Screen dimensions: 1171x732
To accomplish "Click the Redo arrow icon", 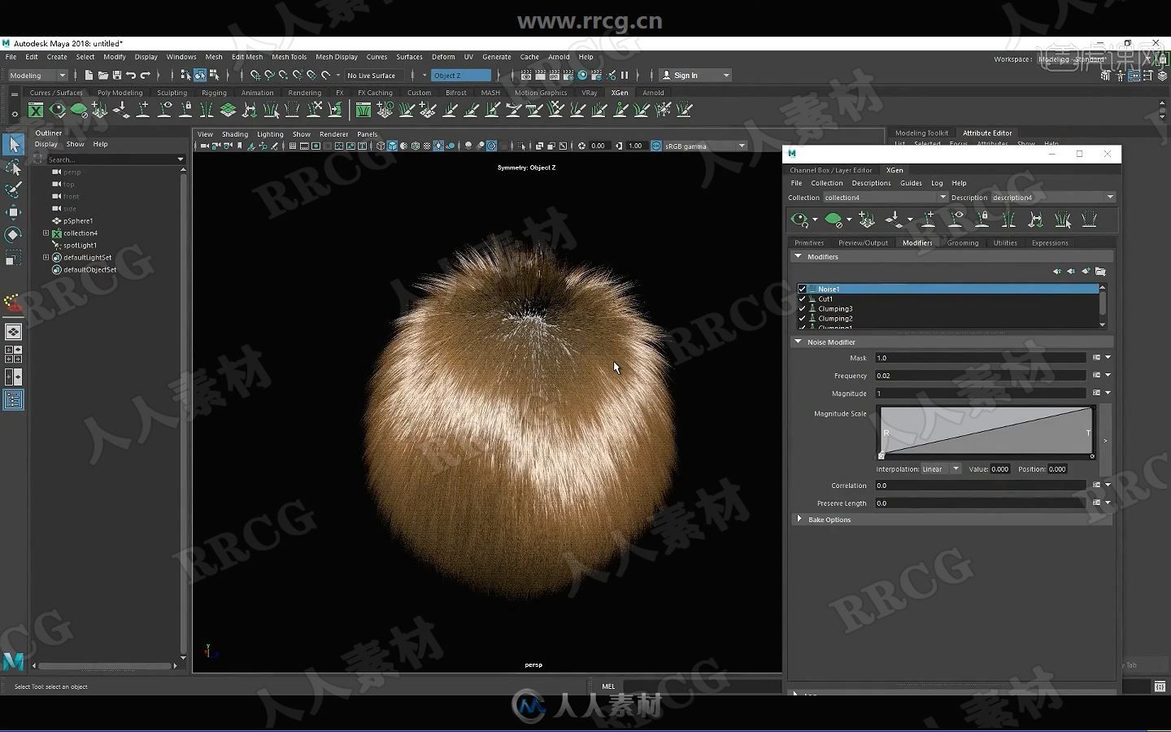I will click(146, 75).
